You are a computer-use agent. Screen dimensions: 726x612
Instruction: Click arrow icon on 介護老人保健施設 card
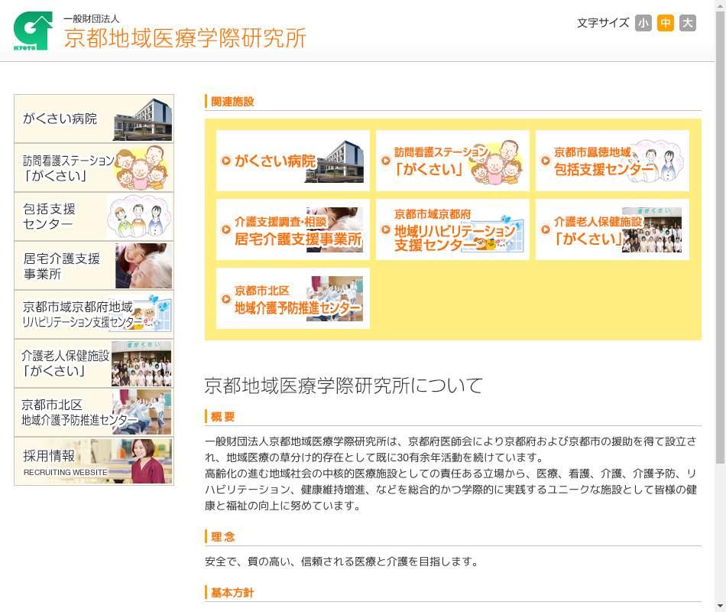tap(546, 229)
